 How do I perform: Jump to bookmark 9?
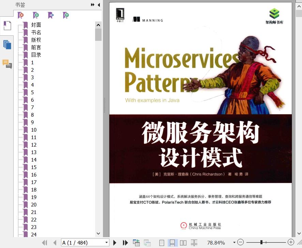pos(32,122)
